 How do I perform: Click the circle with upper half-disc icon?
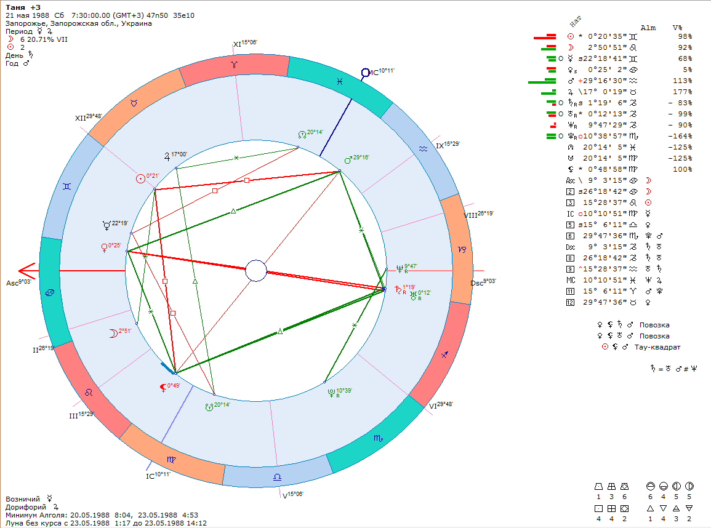(x=650, y=486)
